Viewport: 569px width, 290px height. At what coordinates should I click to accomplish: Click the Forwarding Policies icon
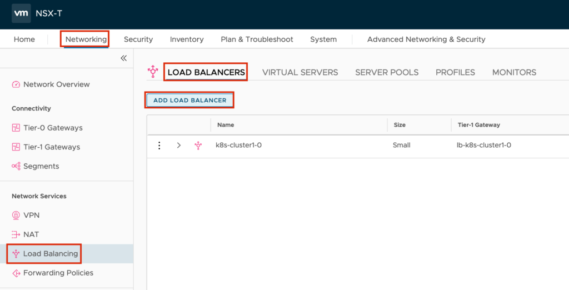click(x=16, y=273)
